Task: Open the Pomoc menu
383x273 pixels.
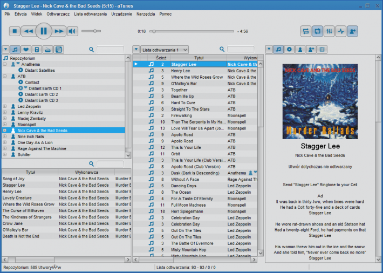Action: (x=166, y=14)
